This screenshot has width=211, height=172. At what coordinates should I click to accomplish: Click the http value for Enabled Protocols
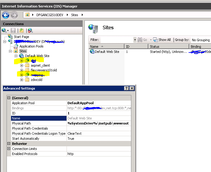[x=70, y=154]
